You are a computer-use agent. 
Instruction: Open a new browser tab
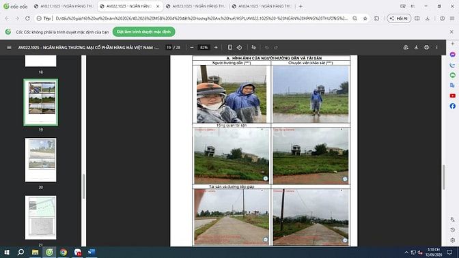click(301, 6)
